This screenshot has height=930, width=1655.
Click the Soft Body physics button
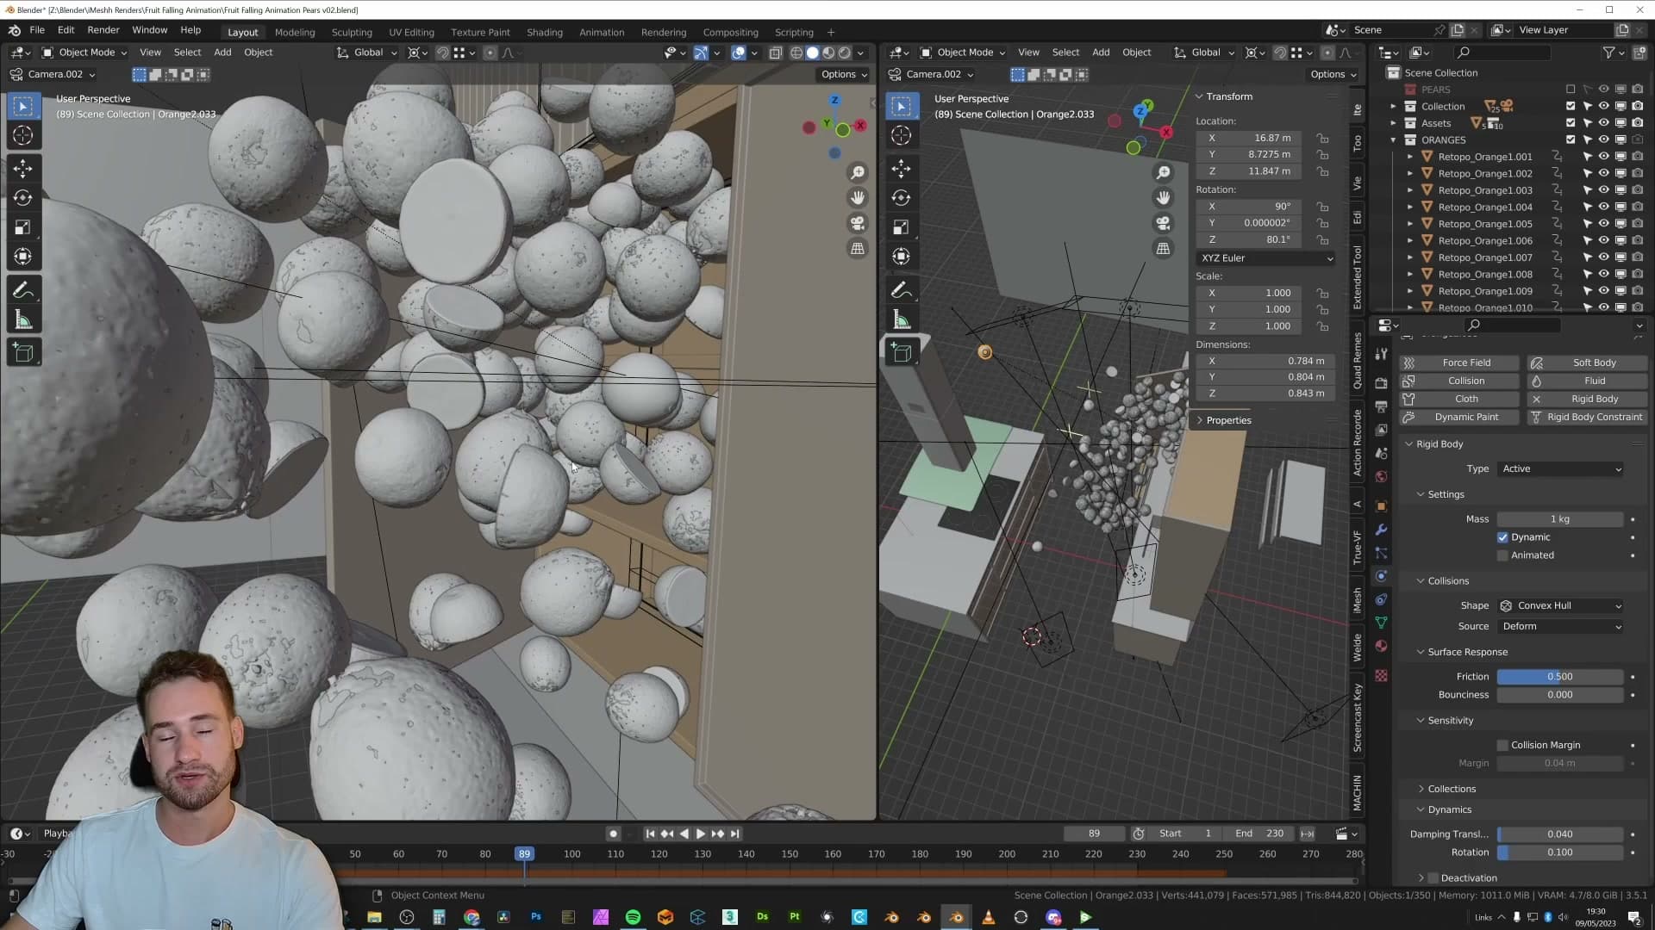click(1587, 363)
